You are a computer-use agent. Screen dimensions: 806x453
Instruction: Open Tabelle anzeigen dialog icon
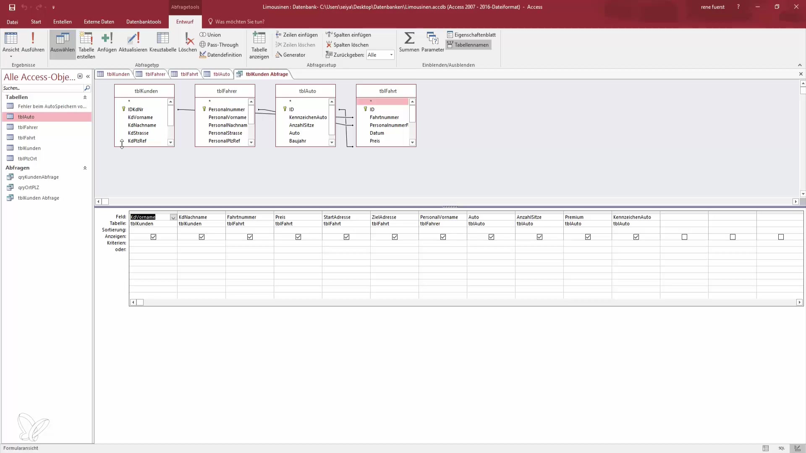(259, 39)
